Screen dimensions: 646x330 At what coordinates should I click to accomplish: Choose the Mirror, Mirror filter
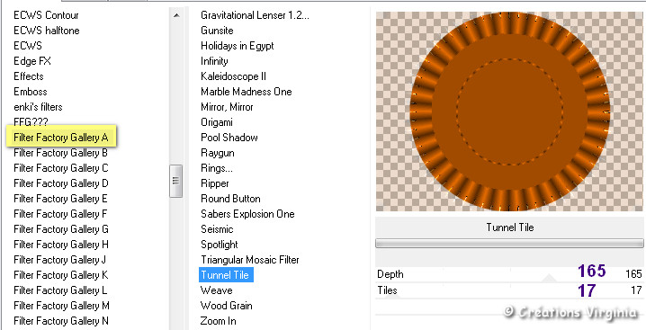[x=227, y=107]
